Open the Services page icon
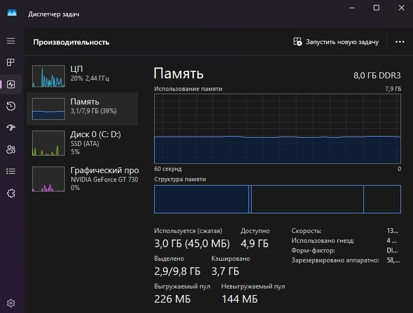413x313 pixels. (11, 193)
